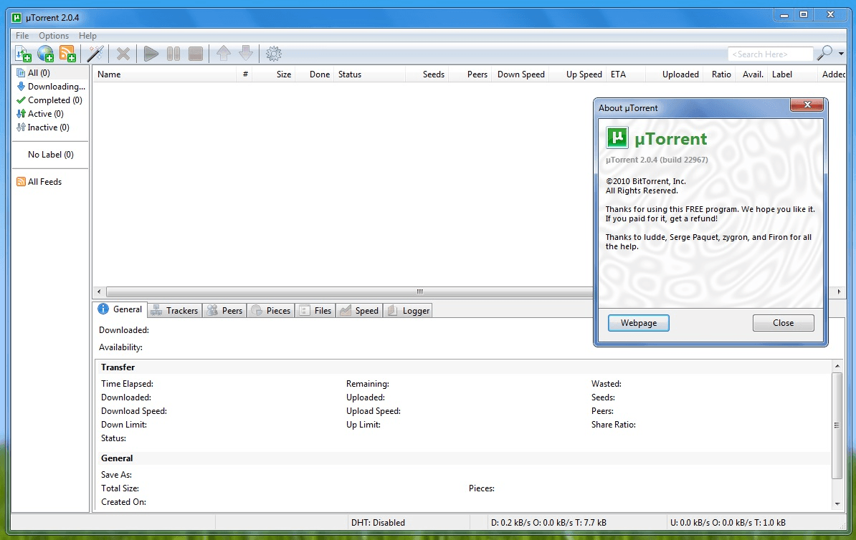This screenshot has width=856, height=540.
Task: Remove torrent using the X icon
Action: tap(123, 53)
